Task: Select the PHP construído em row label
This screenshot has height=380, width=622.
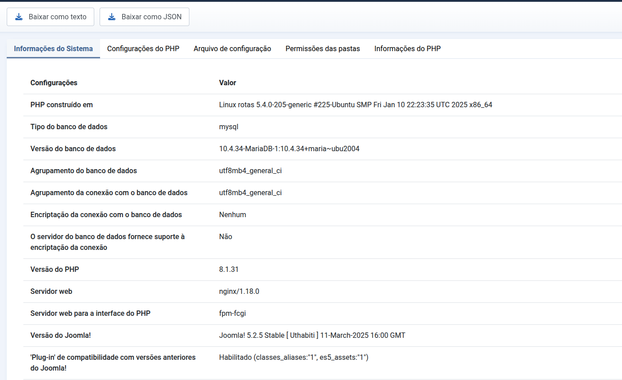Action: coord(61,105)
